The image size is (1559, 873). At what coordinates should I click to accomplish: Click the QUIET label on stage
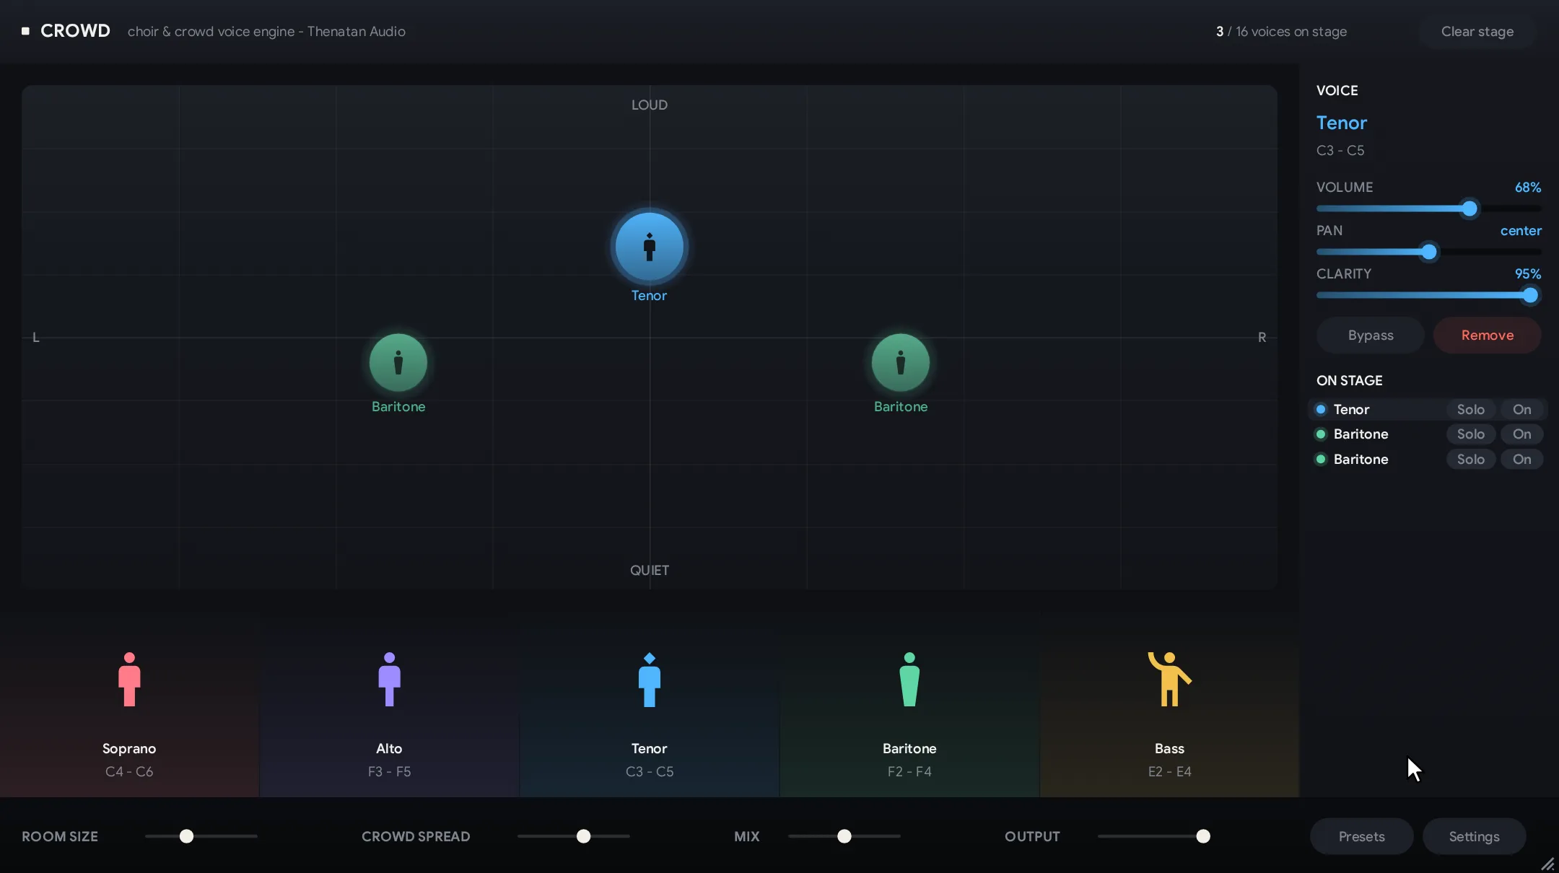(x=649, y=571)
